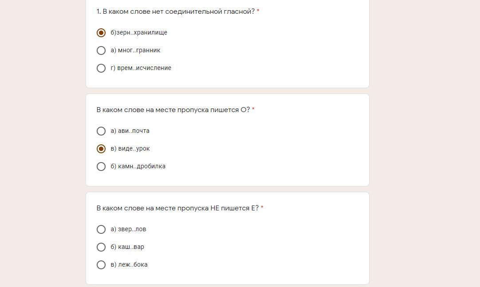Click the label text 'в) виде..урок'
Viewport: 480px width, 287px height.
(x=130, y=148)
